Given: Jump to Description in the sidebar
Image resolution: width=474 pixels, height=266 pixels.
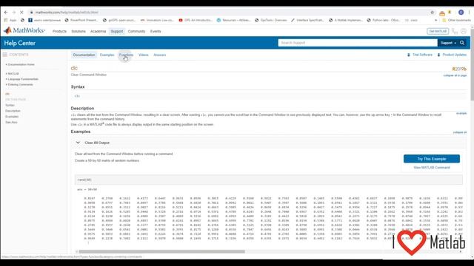Looking at the screenshot, I should [13, 111].
